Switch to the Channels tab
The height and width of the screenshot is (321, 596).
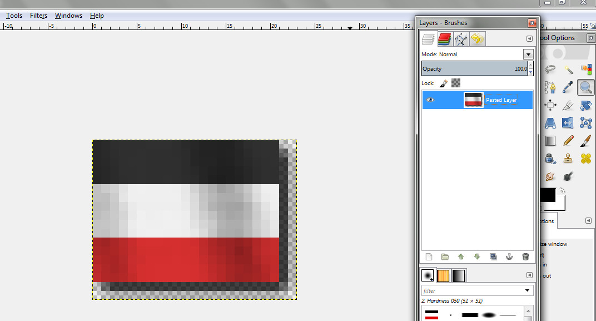click(444, 38)
